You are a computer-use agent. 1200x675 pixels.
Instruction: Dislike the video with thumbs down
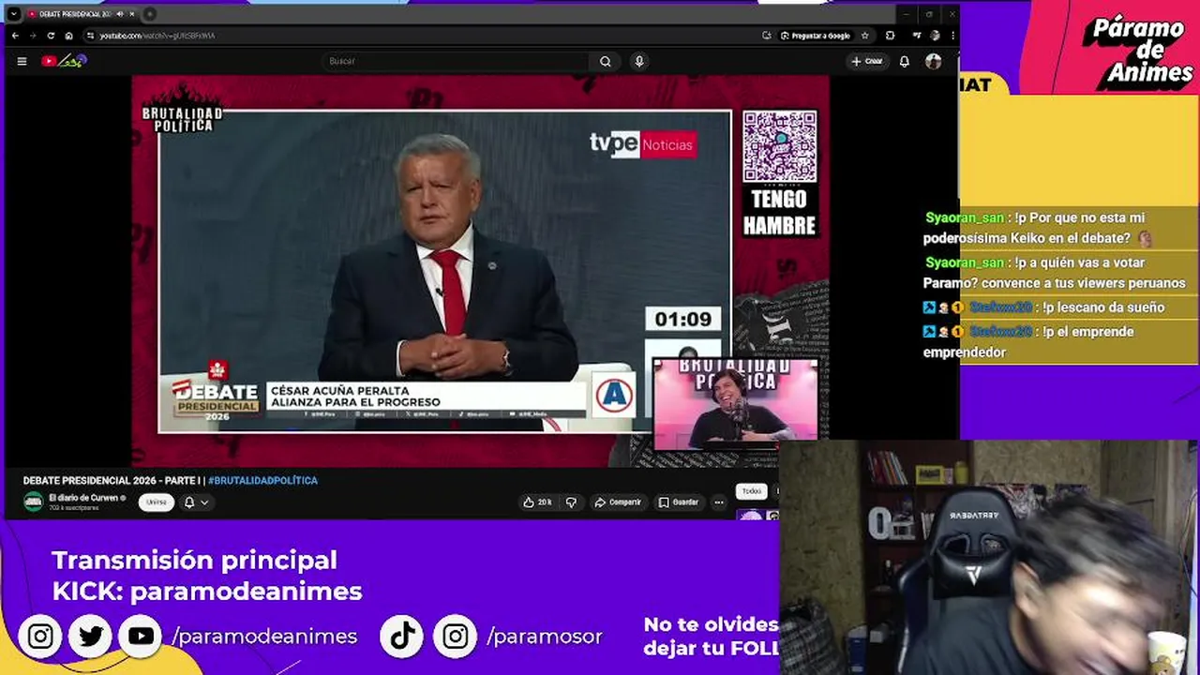coord(571,502)
